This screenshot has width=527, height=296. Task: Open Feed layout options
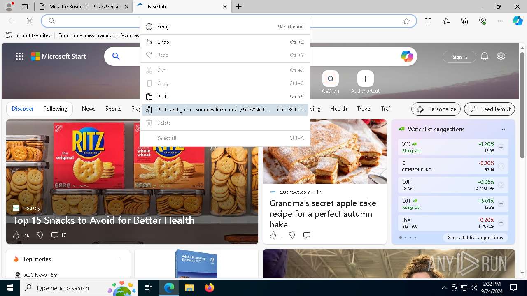[490, 109]
